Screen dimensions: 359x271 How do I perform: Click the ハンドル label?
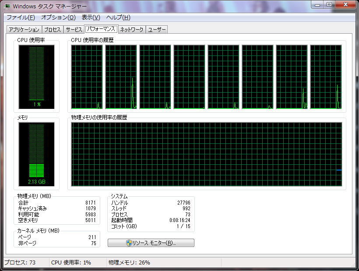click(120, 203)
